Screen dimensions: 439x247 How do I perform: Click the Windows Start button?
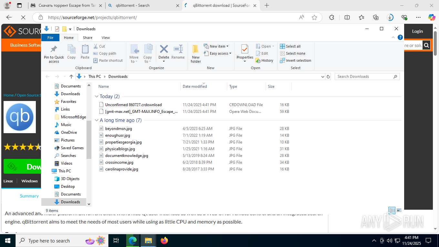click(x=7, y=240)
